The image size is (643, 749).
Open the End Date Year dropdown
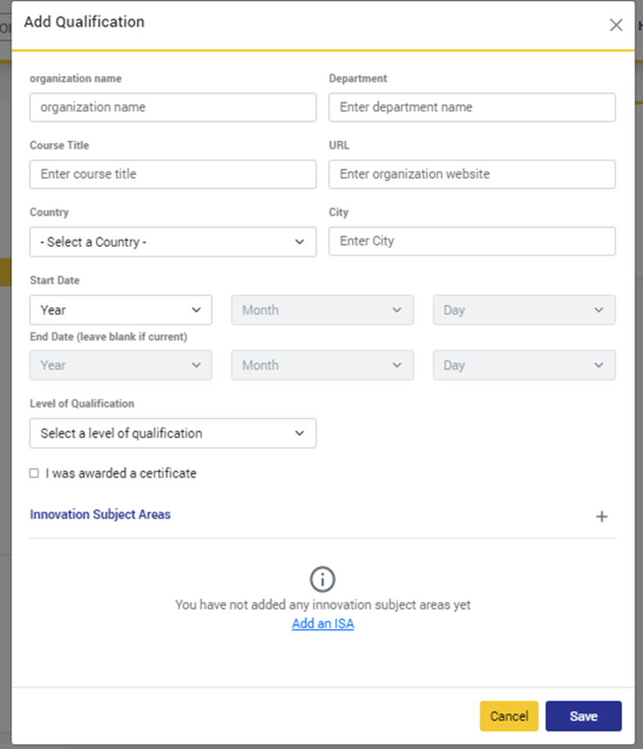point(120,366)
